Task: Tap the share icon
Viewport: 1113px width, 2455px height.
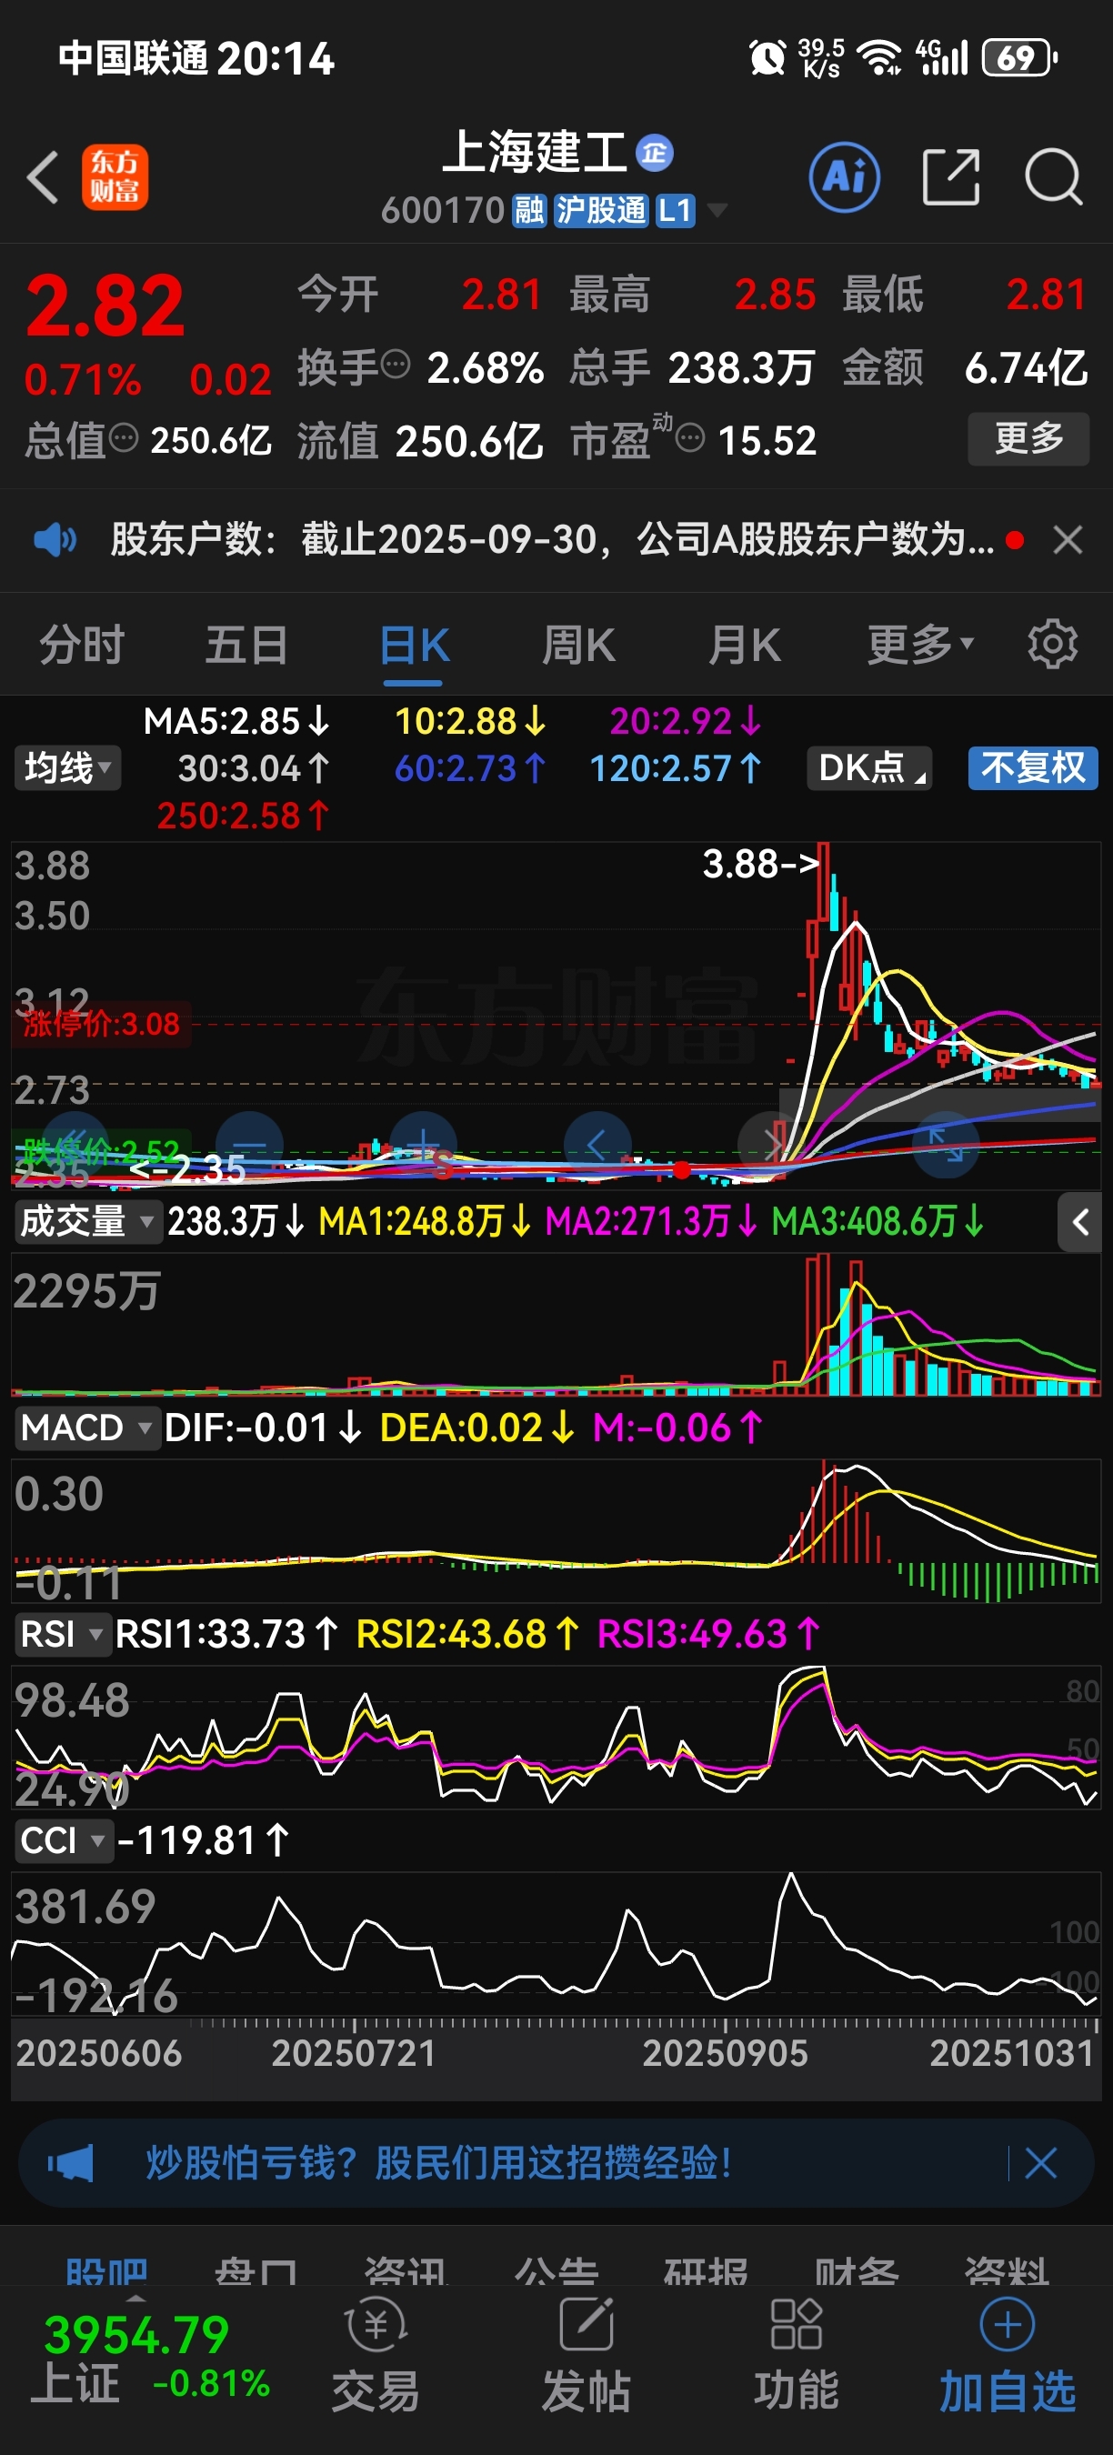Action: (x=951, y=177)
